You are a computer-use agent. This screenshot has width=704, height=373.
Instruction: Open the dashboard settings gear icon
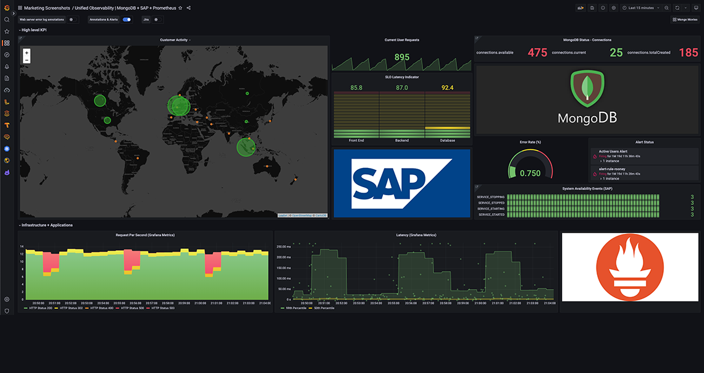[x=614, y=8]
